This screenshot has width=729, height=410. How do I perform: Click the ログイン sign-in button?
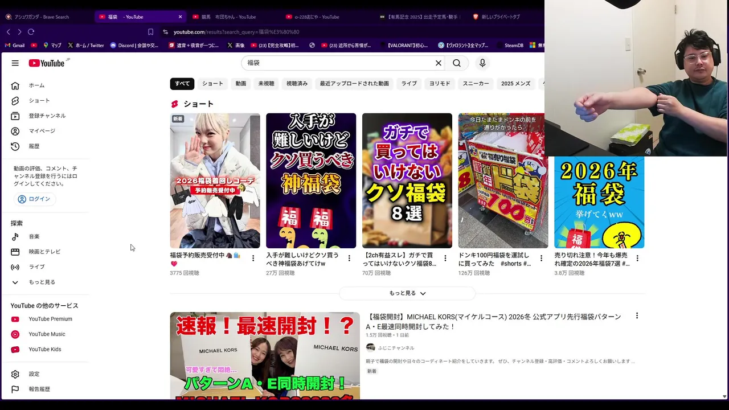[x=34, y=199]
